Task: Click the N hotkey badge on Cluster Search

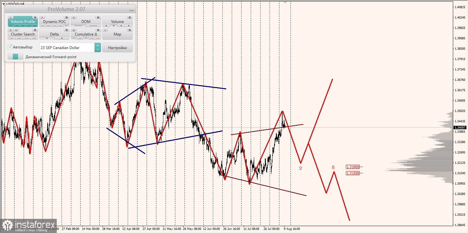Action: tap(16, 30)
